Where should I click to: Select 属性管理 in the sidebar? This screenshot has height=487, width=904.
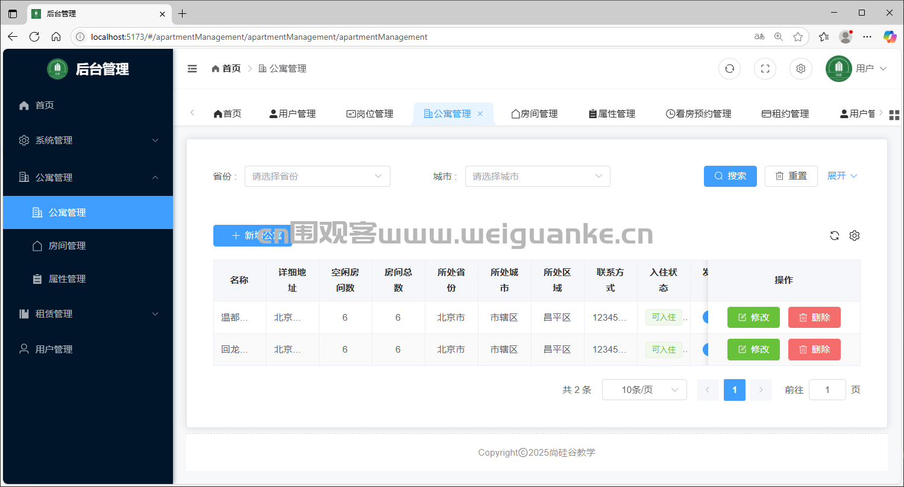point(88,279)
